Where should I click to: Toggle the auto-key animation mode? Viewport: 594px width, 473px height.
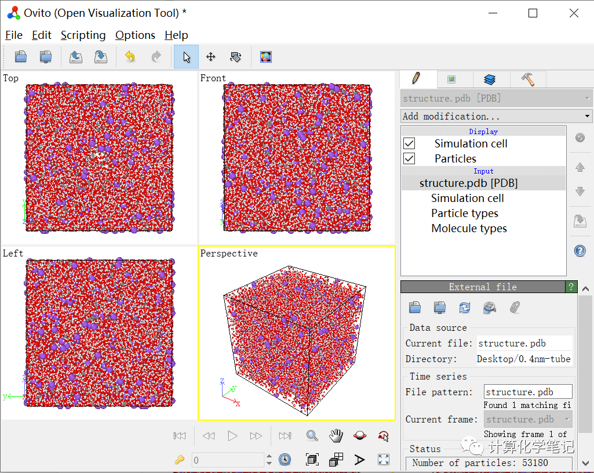click(x=179, y=460)
